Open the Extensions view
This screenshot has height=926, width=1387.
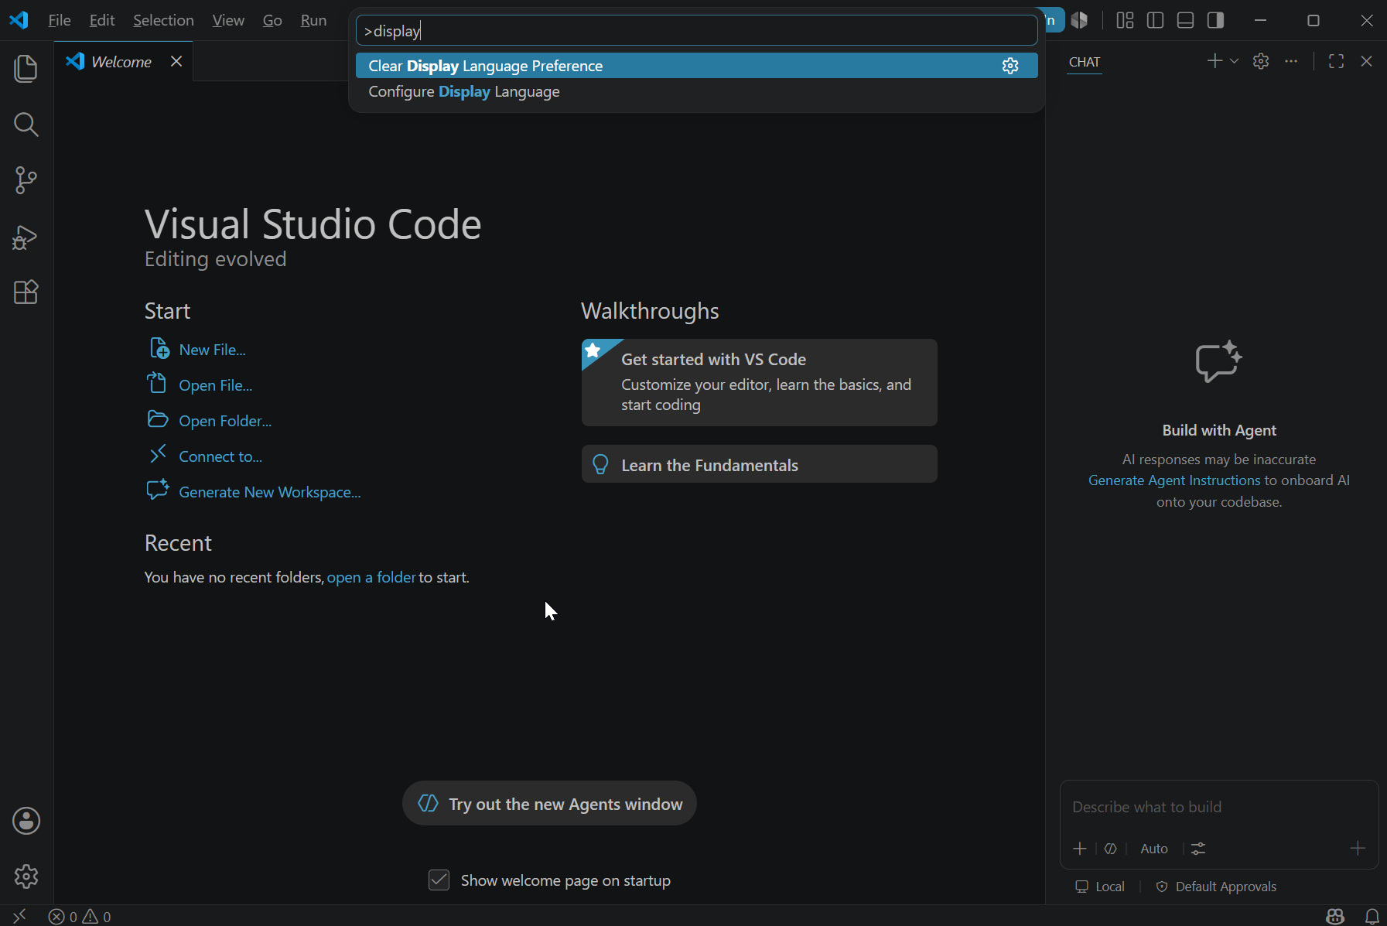tap(26, 292)
